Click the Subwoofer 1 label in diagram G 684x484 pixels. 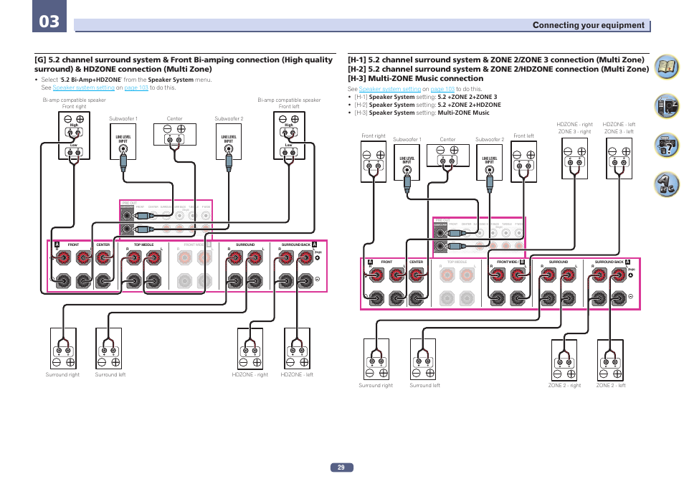pos(123,119)
